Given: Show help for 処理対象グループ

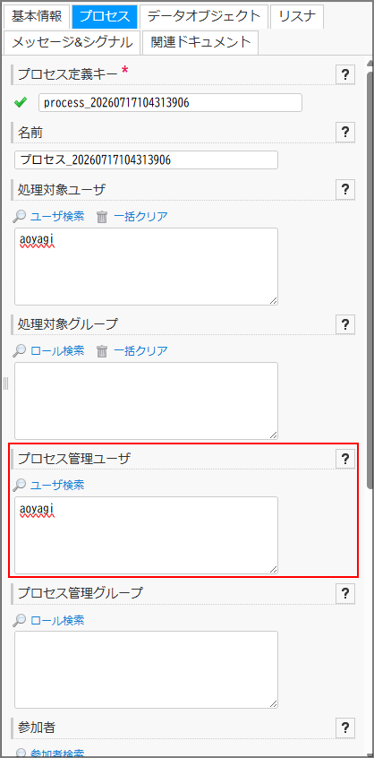Looking at the screenshot, I should (345, 323).
